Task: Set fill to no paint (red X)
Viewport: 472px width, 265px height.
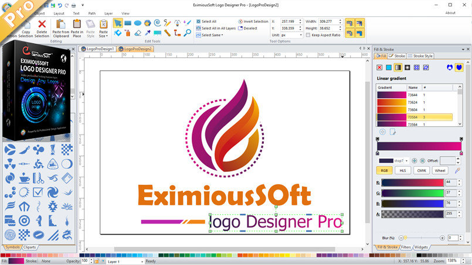Action: click(380, 67)
